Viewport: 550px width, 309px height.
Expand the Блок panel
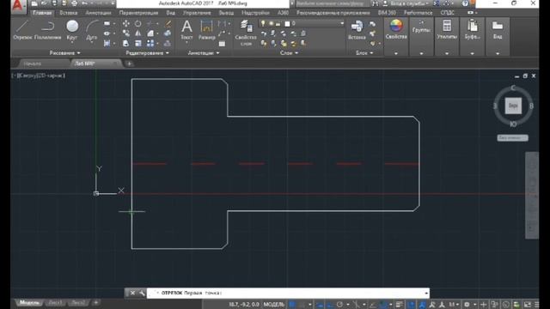pos(364,53)
